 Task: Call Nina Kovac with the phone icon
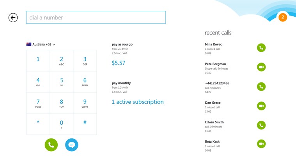click(261, 48)
